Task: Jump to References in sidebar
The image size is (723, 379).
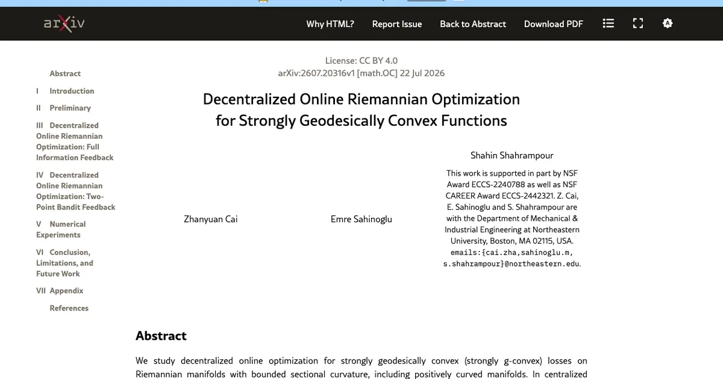Action: 69,308
